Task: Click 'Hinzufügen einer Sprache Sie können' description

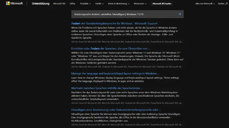Action: 126,117
